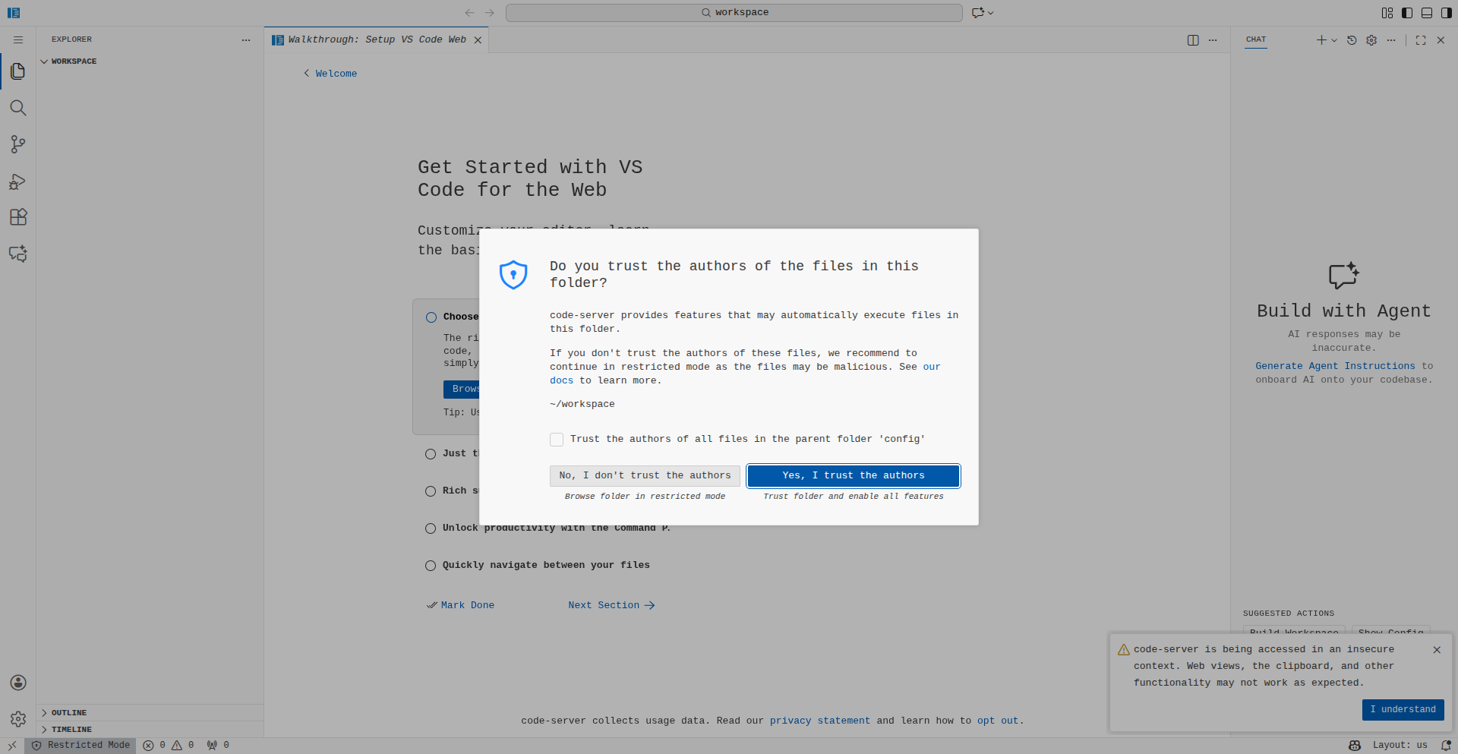Open the Source Control view
1458x754 pixels.
tap(18, 144)
